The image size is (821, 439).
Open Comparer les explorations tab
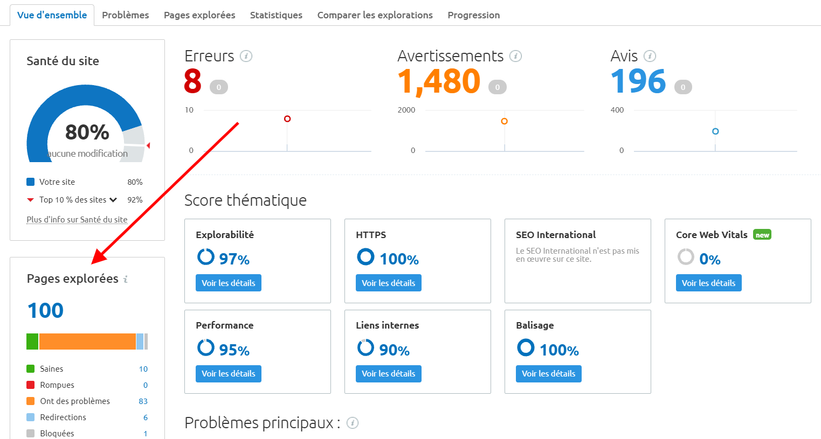pyautogui.click(x=375, y=15)
